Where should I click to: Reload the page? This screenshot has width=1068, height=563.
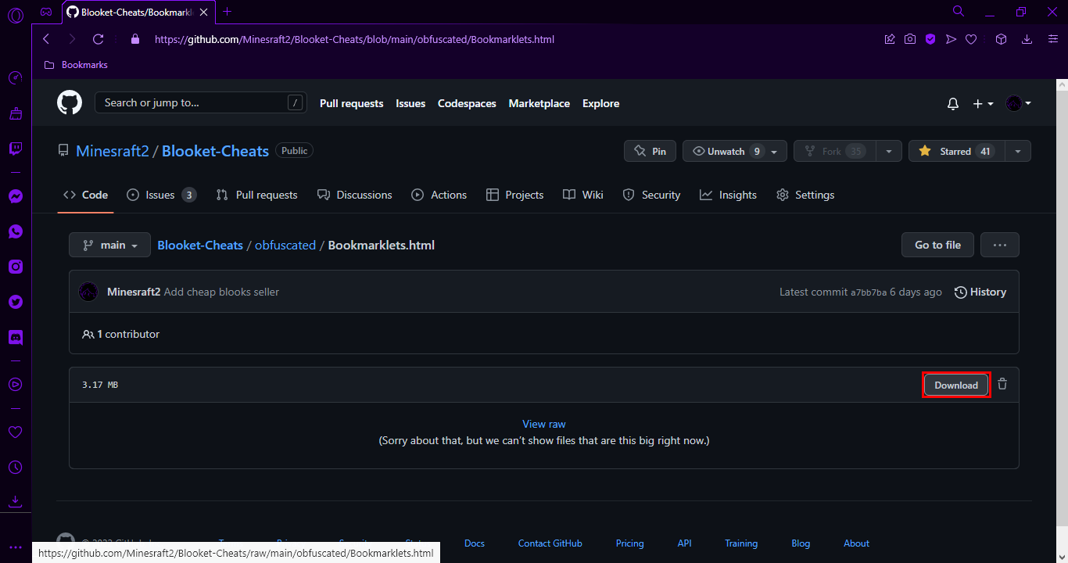[98, 39]
